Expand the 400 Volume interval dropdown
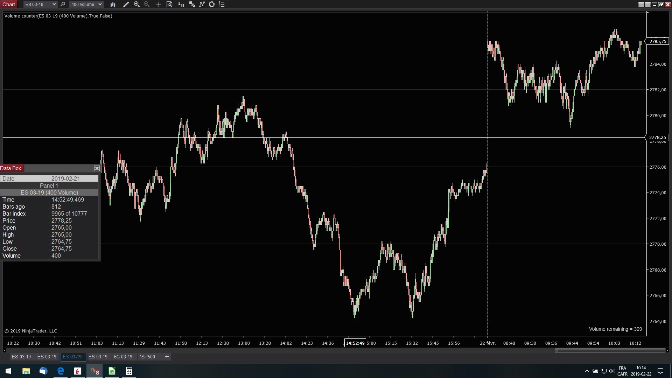Screen dimensions: 672x378 pyautogui.click(x=100, y=5)
